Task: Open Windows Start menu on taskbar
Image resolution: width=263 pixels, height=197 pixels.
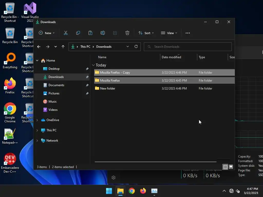Action: (x=109, y=191)
